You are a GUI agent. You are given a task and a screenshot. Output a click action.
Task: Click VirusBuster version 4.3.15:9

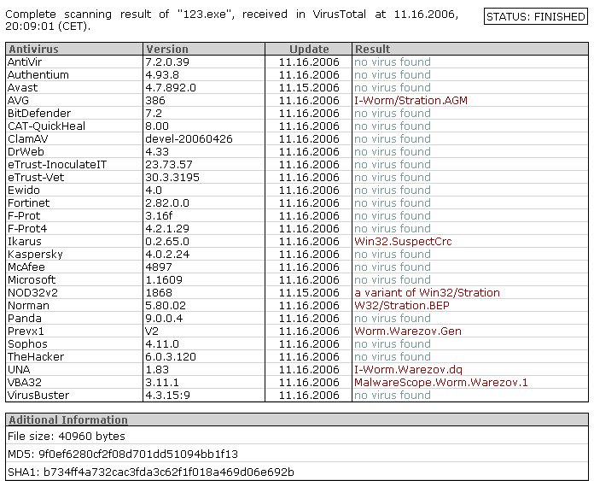167,396
